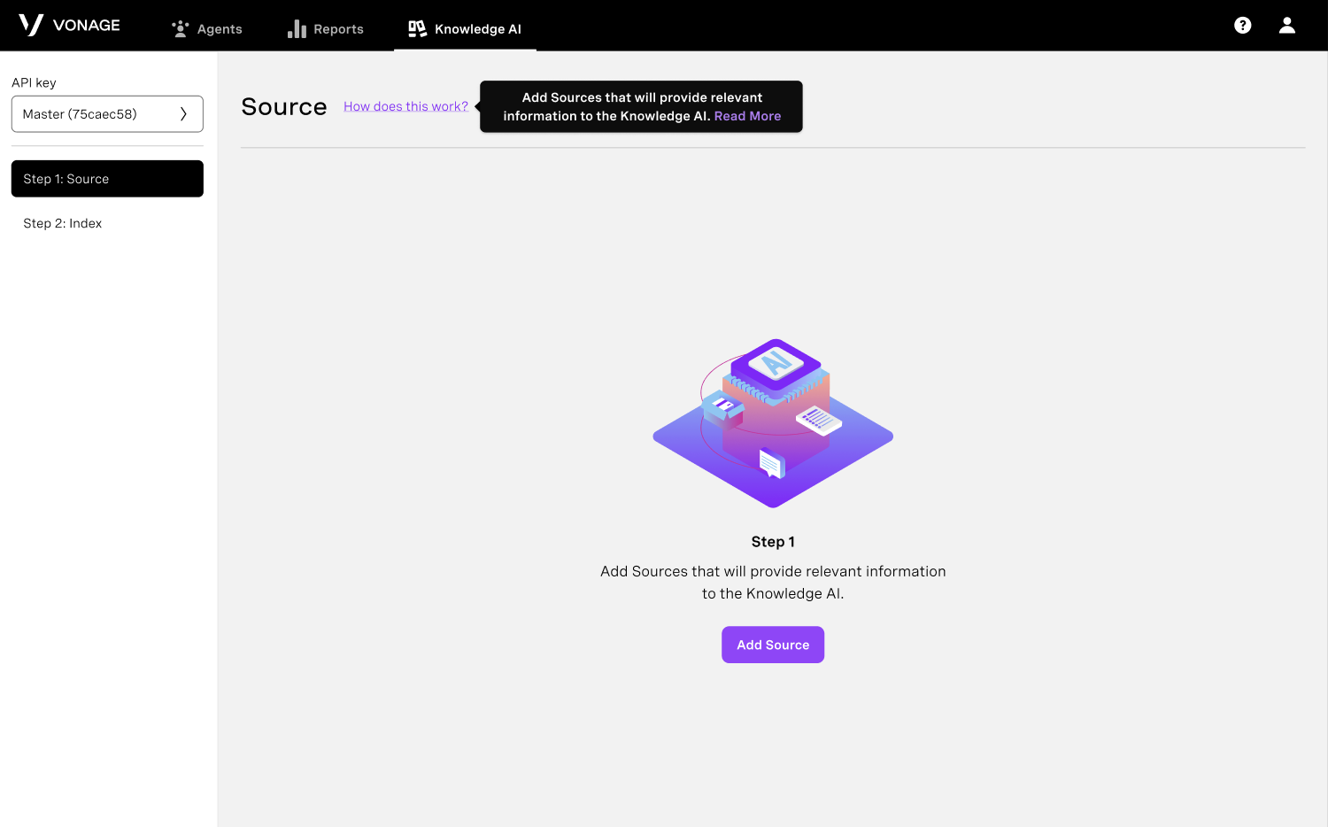This screenshot has height=827, width=1328.
Task: Switch to the Reports tab
Action: point(338,29)
